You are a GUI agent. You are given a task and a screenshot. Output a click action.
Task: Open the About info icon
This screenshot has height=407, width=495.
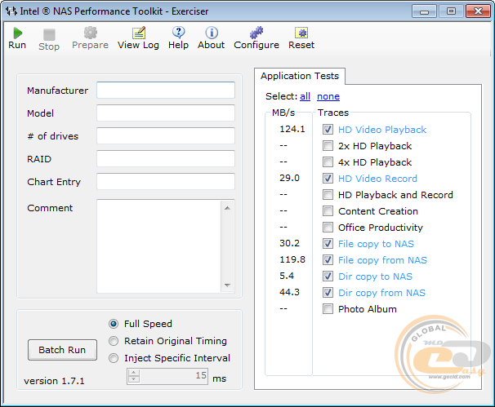tap(212, 33)
